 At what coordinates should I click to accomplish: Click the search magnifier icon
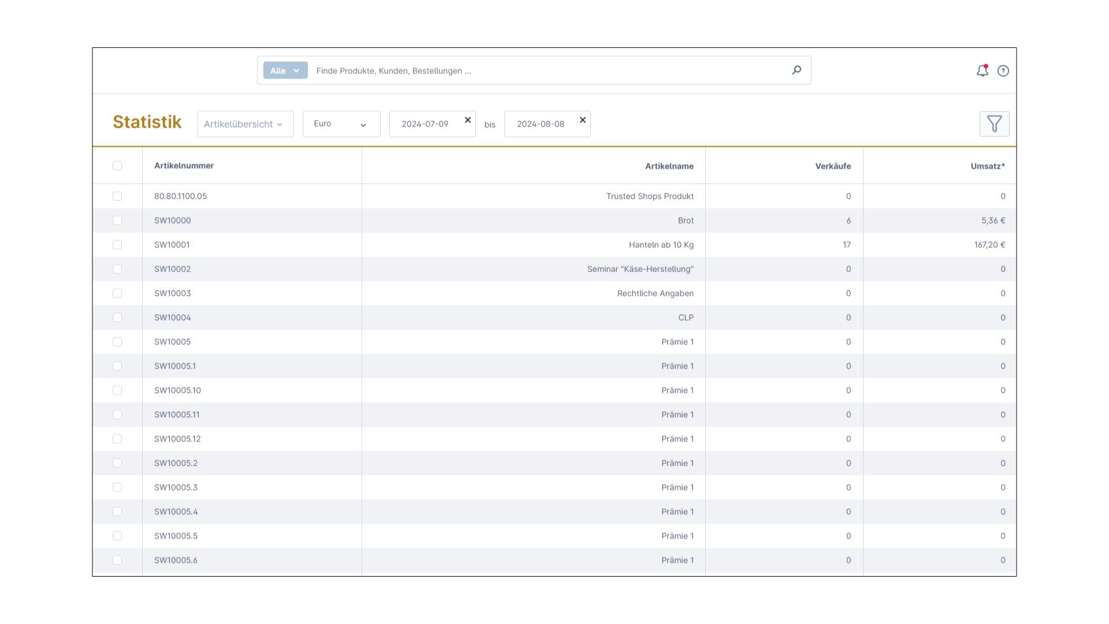797,70
